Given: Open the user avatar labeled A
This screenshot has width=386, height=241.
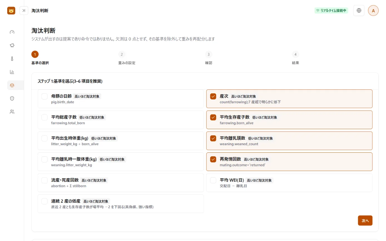Looking at the screenshot, I should click(373, 11).
